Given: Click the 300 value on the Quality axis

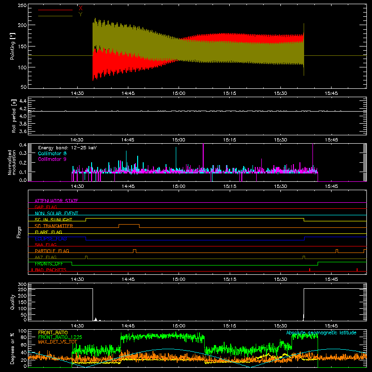Looking at the screenshot, I should click(22, 285).
